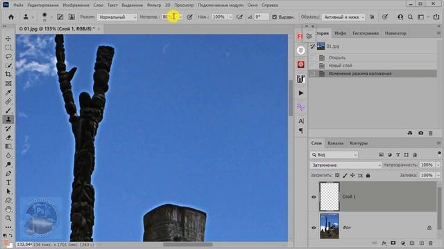This screenshot has width=444, height=249.
Task: Toggle ignore adjustment layers icon
Action: (x=372, y=17)
